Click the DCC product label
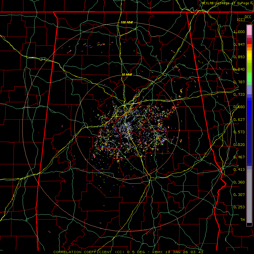Viewport: 254px width, 254px height. tap(248, 17)
